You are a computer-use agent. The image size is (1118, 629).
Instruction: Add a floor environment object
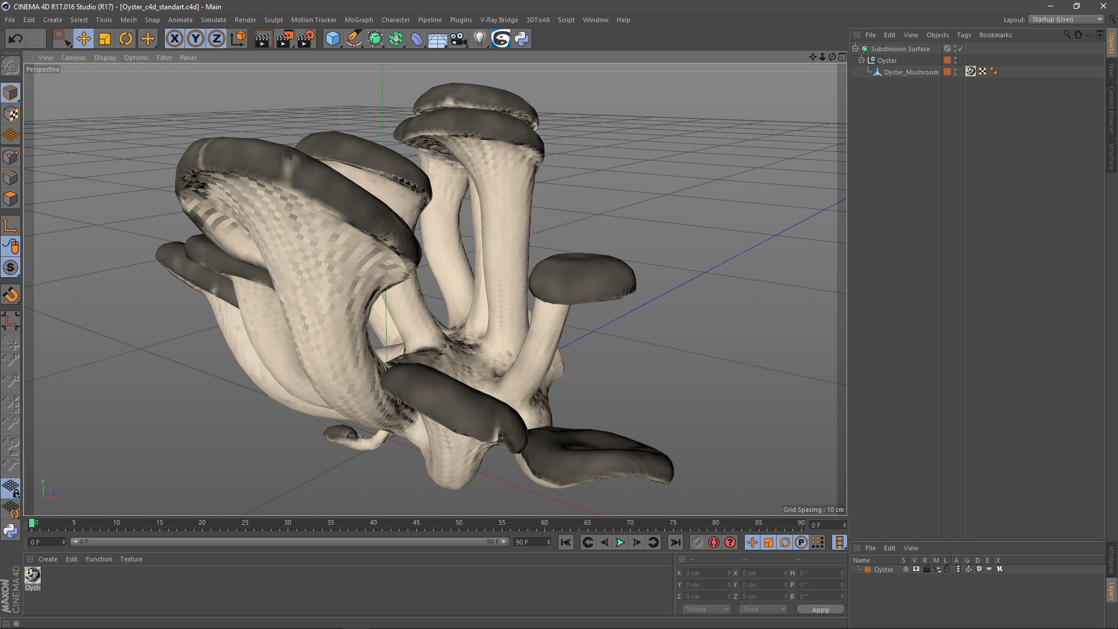[438, 39]
